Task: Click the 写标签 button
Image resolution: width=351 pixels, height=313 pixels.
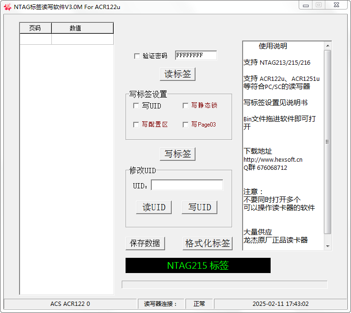Action: click(x=177, y=154)
